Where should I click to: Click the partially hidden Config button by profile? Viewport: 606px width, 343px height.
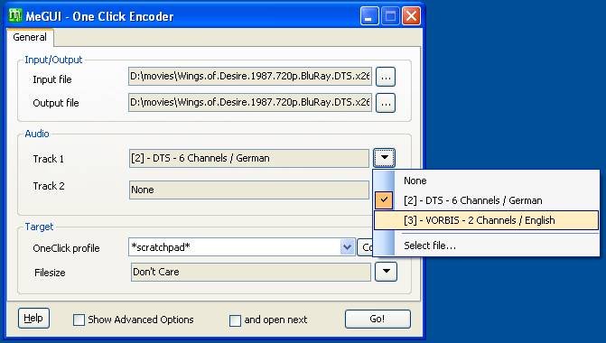pos(365,247)
